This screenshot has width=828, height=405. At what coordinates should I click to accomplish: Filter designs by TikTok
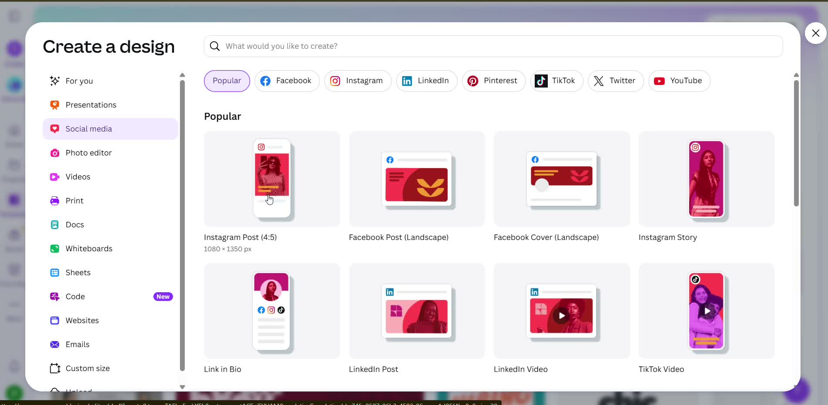(x=557, y=81)
